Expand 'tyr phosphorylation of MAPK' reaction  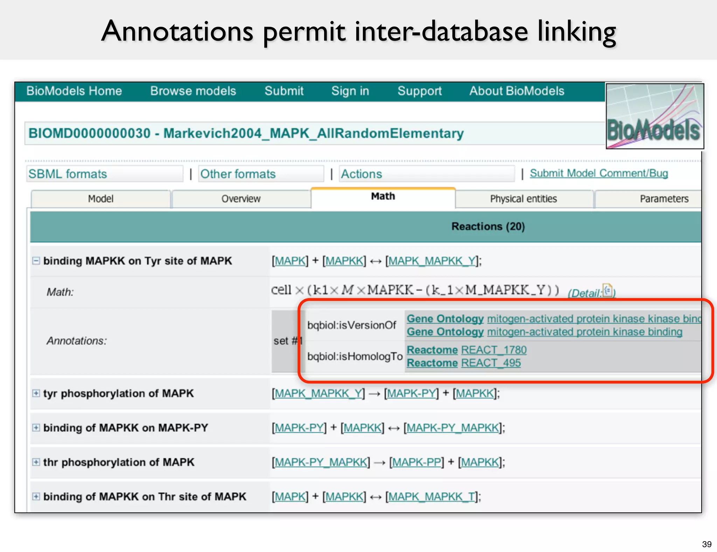[36, 393]
